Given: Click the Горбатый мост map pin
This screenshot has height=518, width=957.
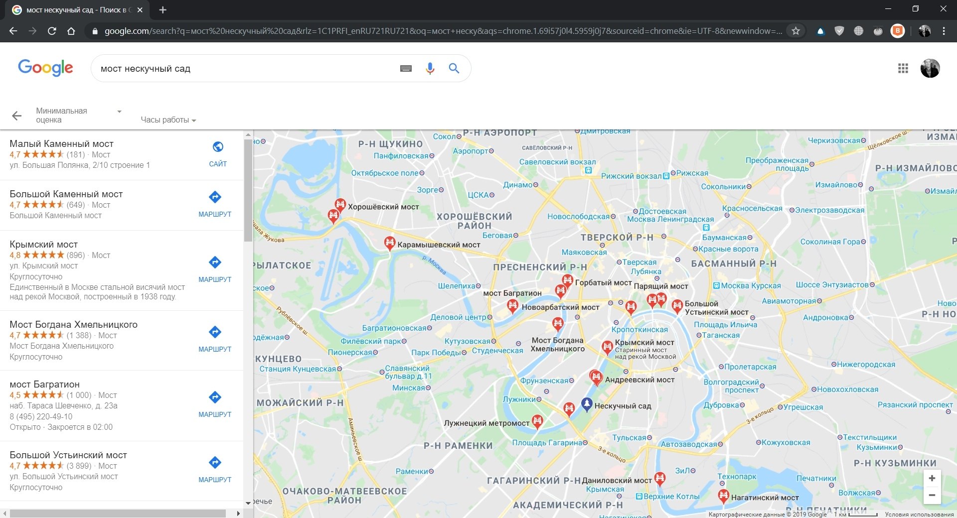Looking at the screenshot, I should (x=567, y=281).
